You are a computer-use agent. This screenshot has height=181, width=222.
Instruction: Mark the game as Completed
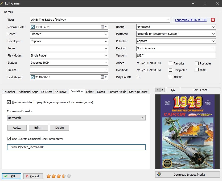(x=170, y=70)
